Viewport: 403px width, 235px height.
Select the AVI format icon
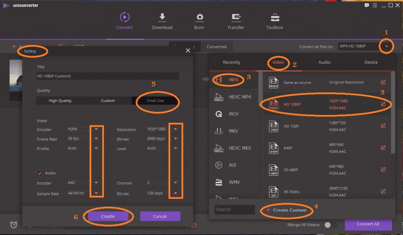[x=219, y=165]
